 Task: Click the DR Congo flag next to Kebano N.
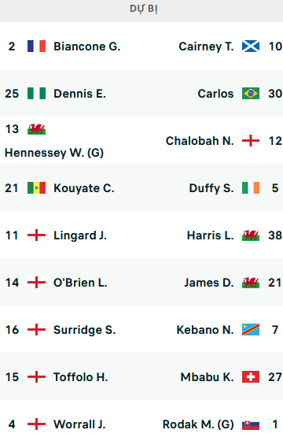click(x=251, y=330)
